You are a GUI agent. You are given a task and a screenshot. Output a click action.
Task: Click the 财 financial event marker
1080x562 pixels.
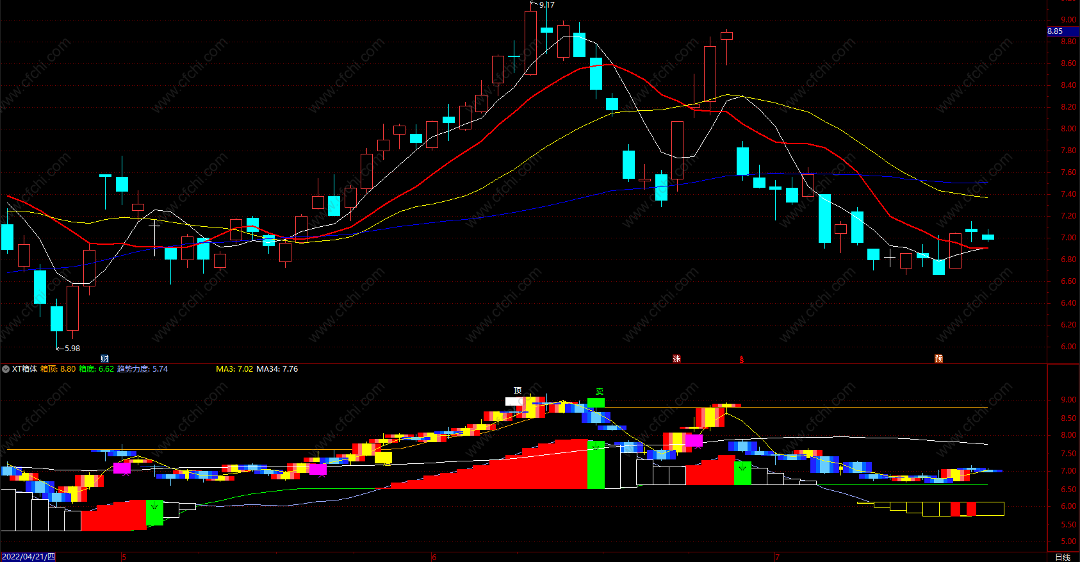point(105,359)
